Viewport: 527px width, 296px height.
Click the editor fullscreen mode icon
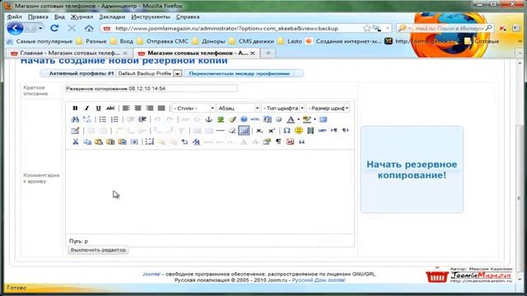[323, 119]
